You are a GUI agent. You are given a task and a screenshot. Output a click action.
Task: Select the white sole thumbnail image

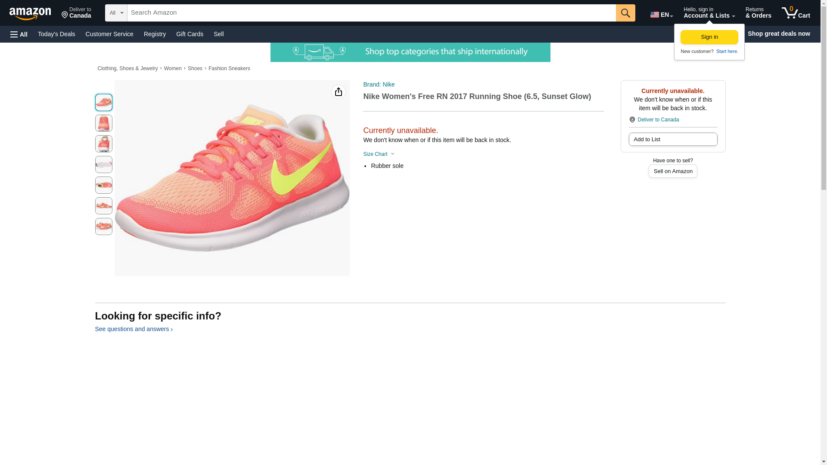[x=103, y=164]
